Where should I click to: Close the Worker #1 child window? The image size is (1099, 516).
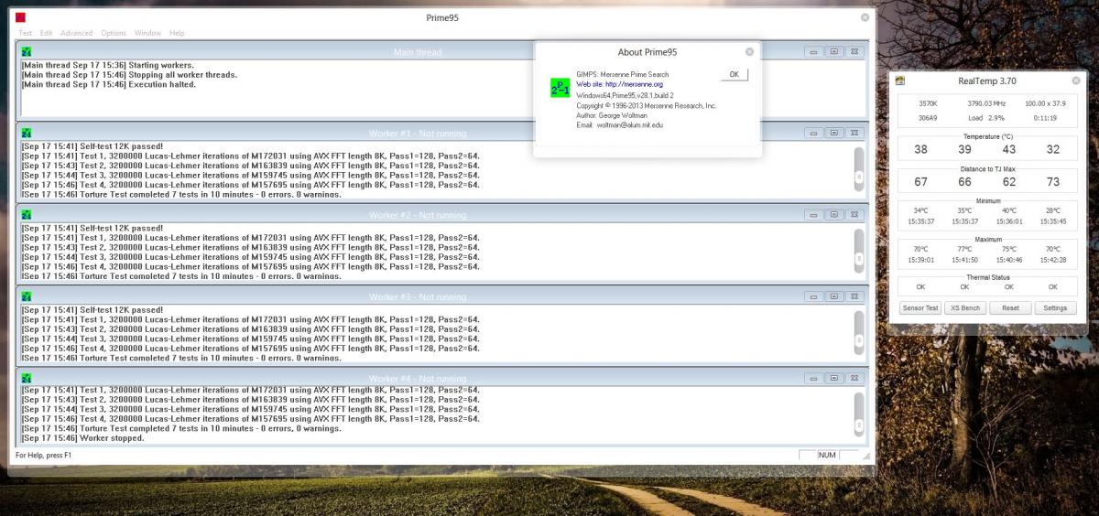tap(854, 134)
